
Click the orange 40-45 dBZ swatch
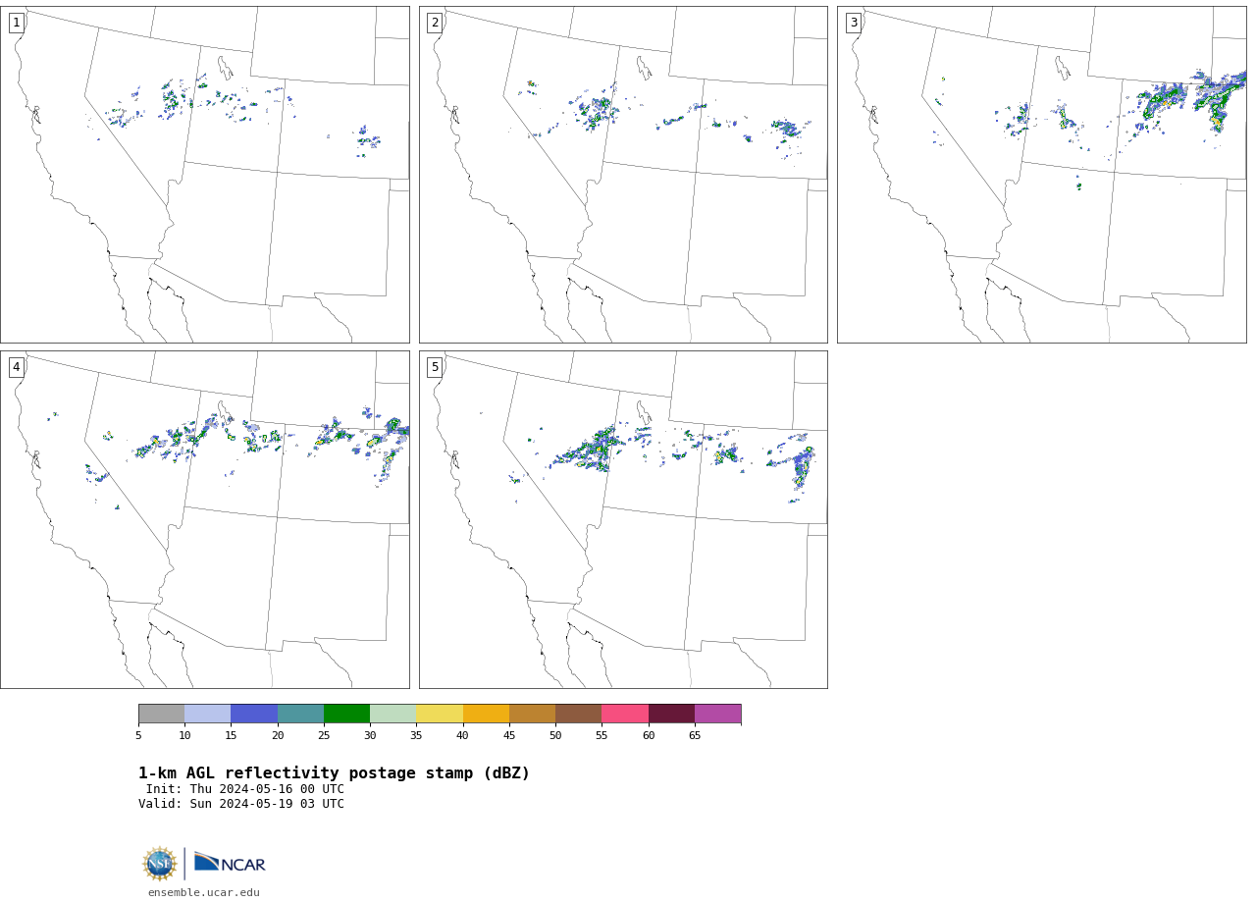pos(486,714)
